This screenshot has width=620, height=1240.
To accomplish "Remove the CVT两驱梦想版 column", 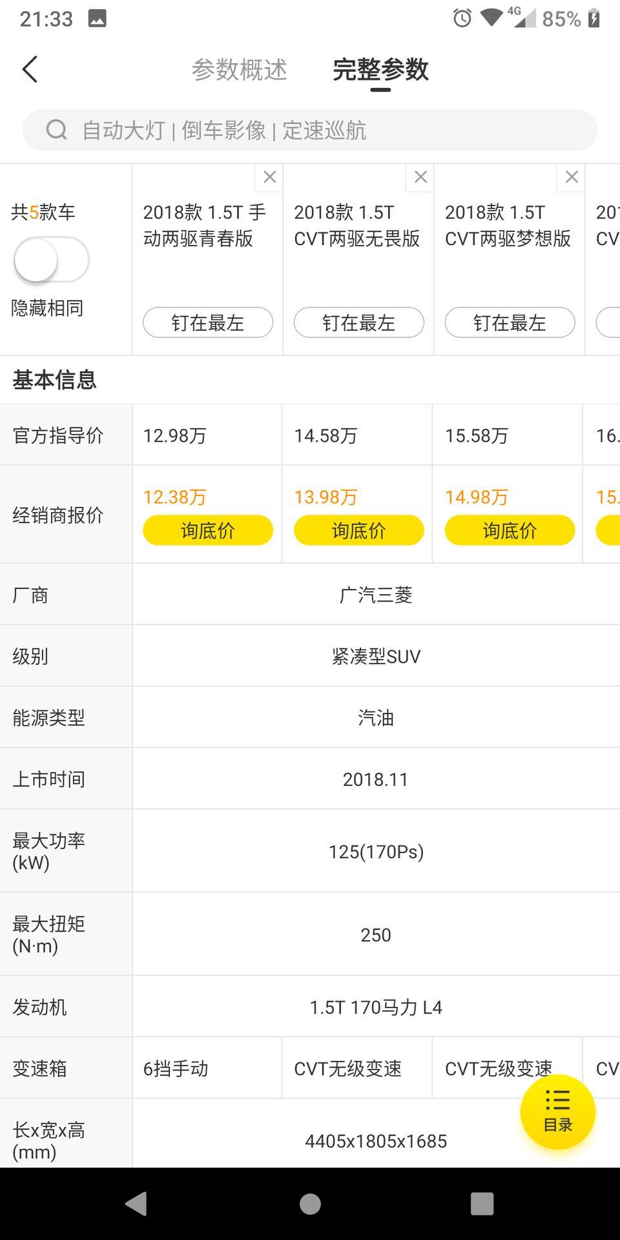I will pyautogui.click(x=572, y=178).
